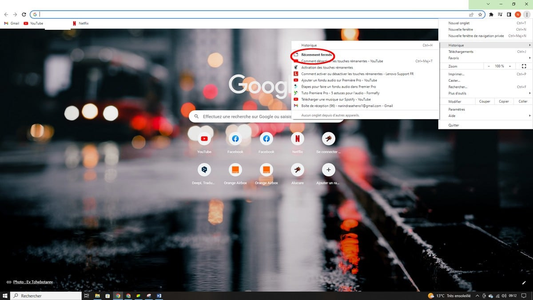Reopen the Lenovo Support FR page

click(x=365, y=74)
